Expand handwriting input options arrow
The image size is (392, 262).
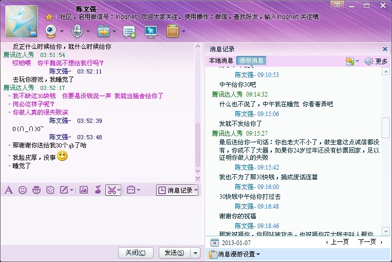click(x=72, y=191)
